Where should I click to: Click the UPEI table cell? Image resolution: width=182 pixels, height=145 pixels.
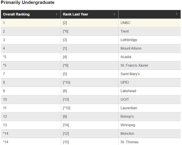[x=125, y=82]
